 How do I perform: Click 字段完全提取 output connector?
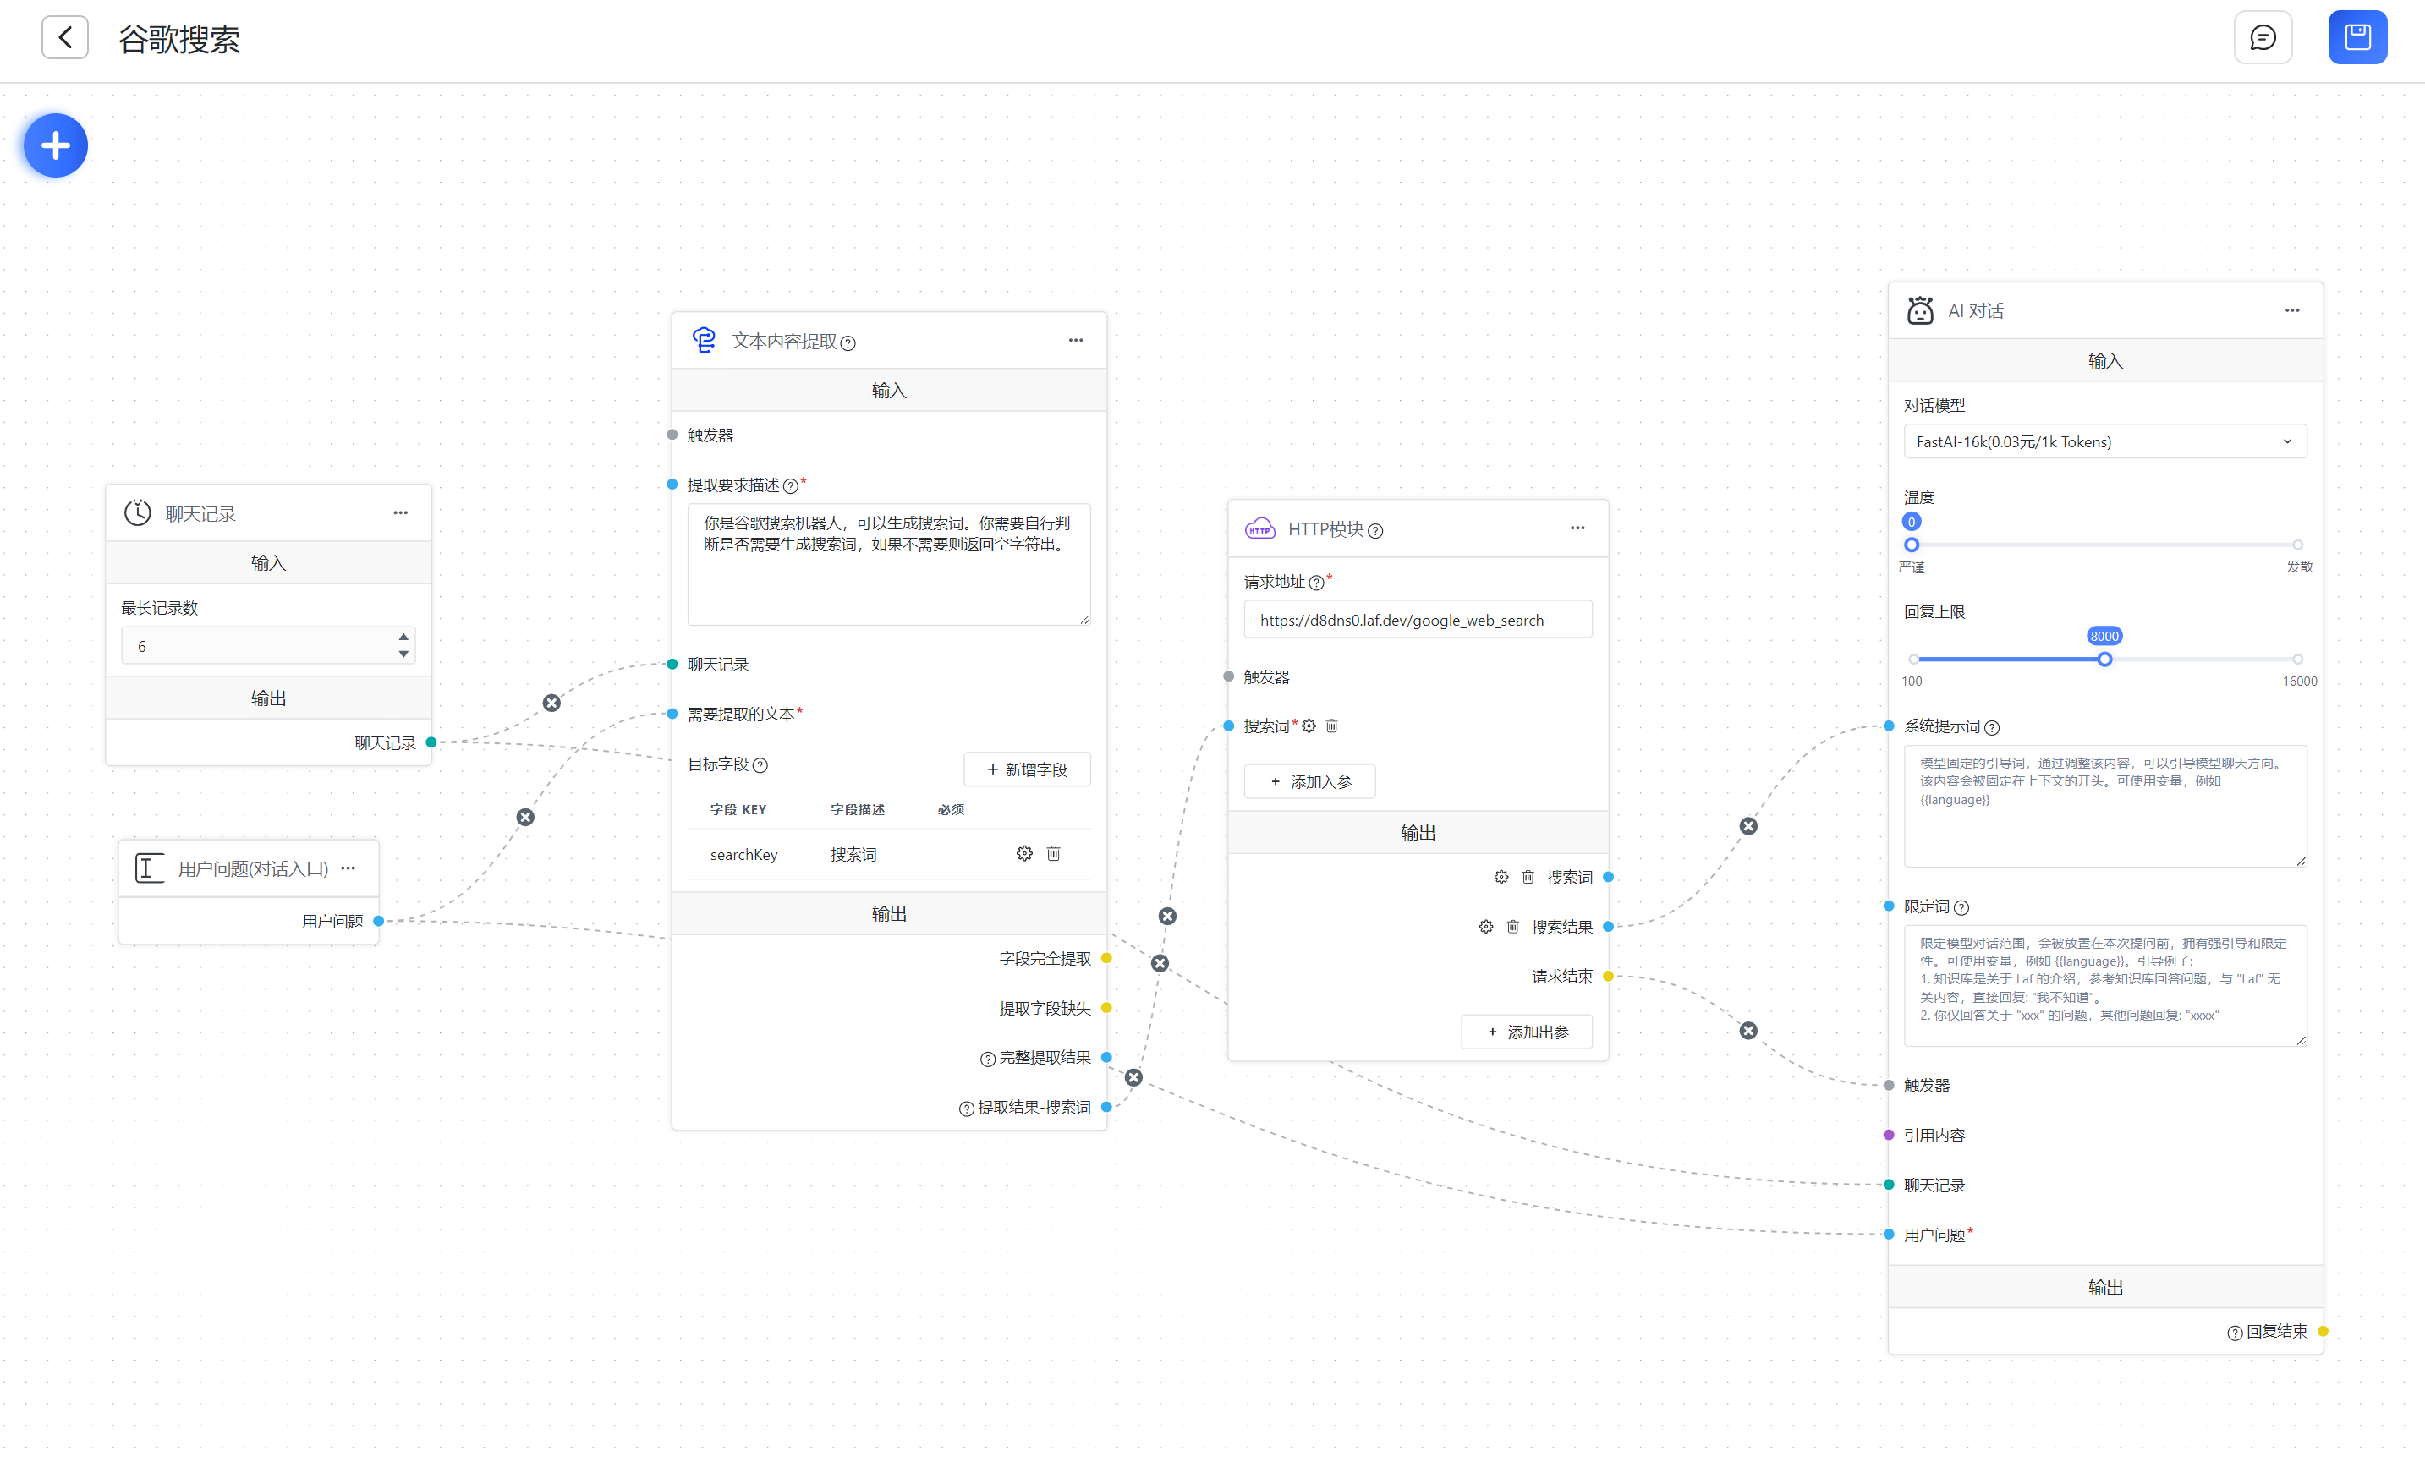(x=1106, y=958)
